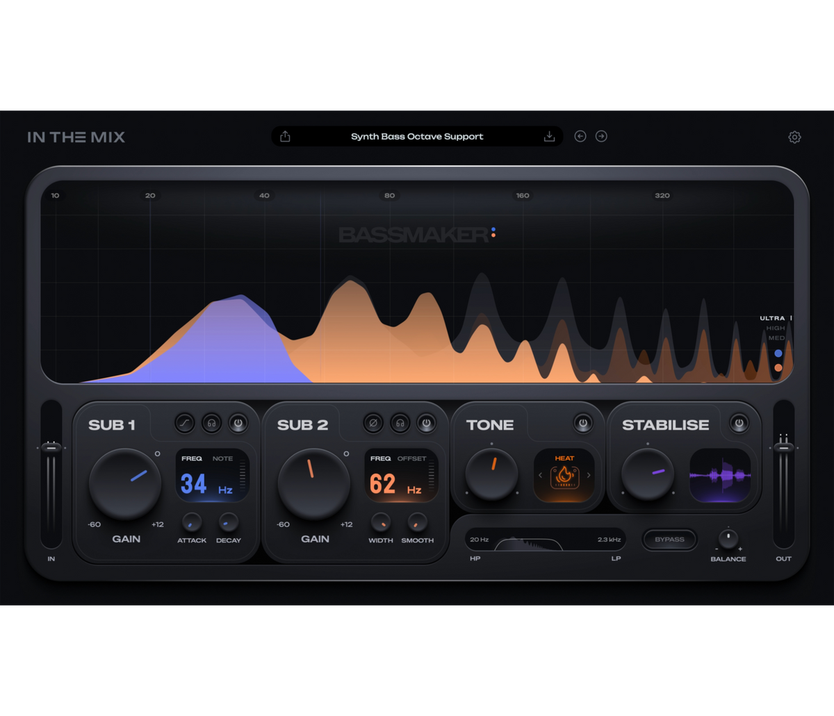The image size is (834, 716).
Task: Click the share/export preset icon
Action: click(285, 137)
